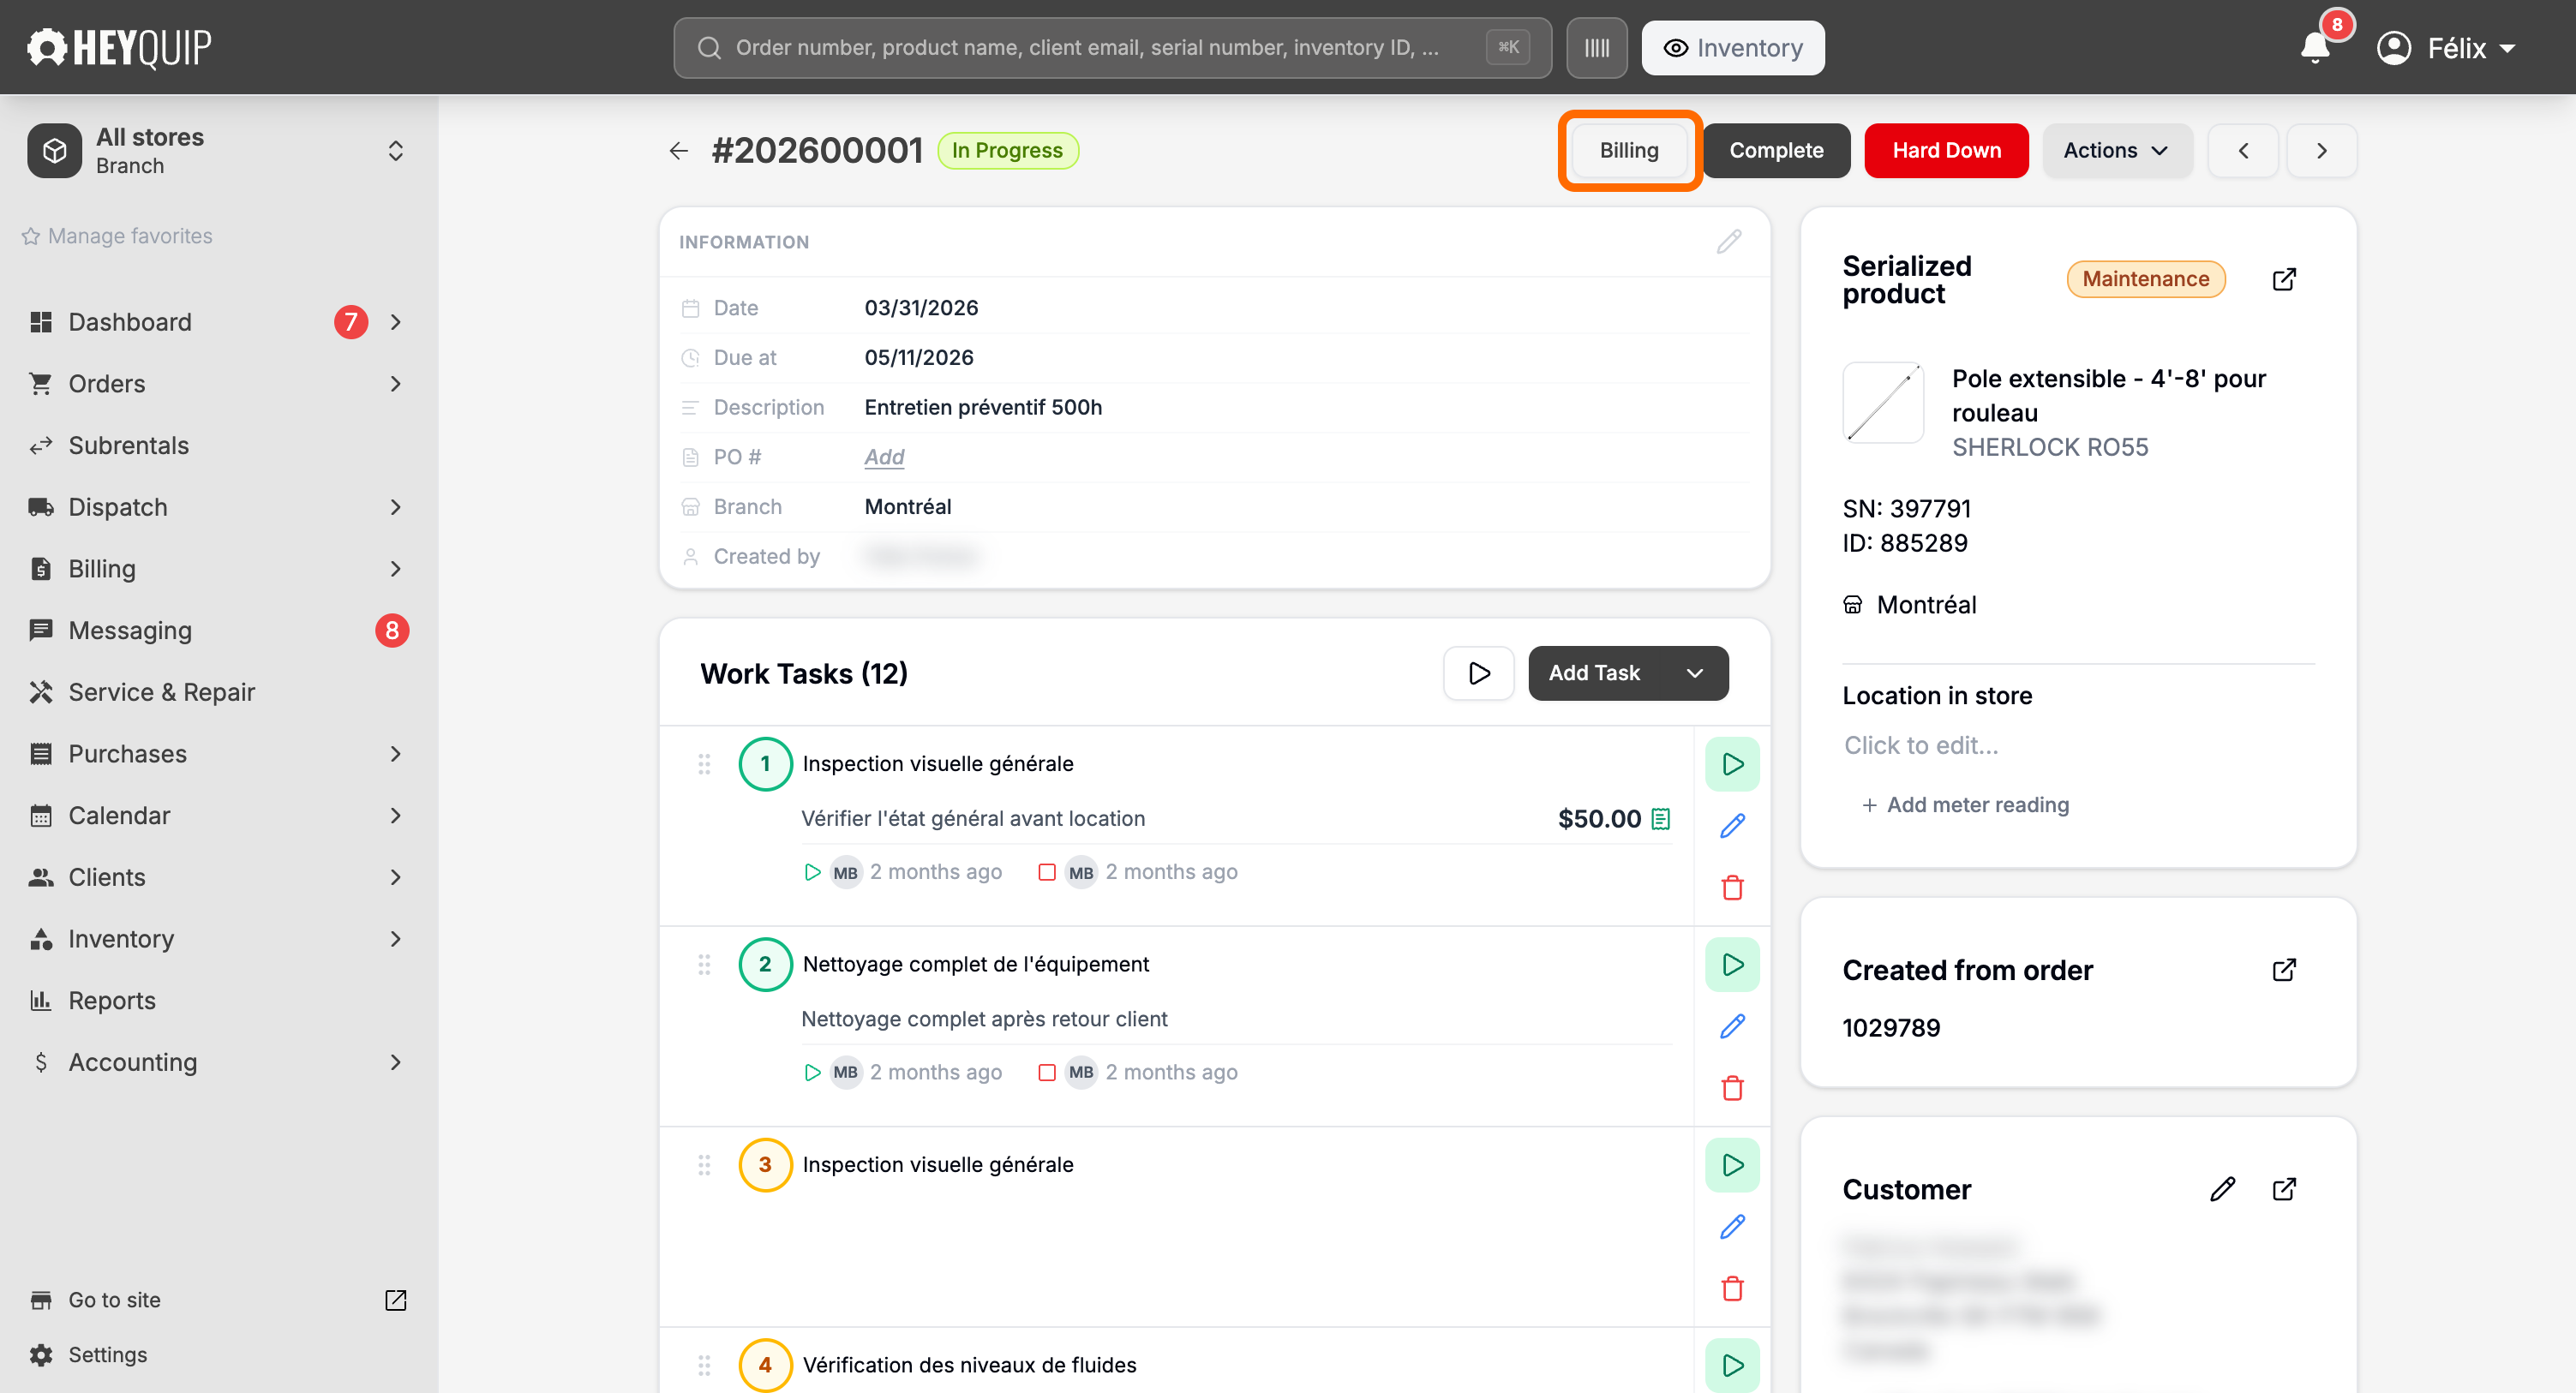Edit the Information section with pencil icon
Viewport: 2576px width, 1393px height.
[x=1729, y=241]
